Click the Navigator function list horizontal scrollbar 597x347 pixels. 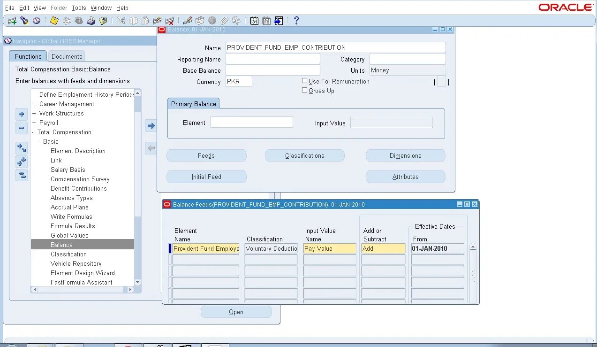(x=82, y=290)
